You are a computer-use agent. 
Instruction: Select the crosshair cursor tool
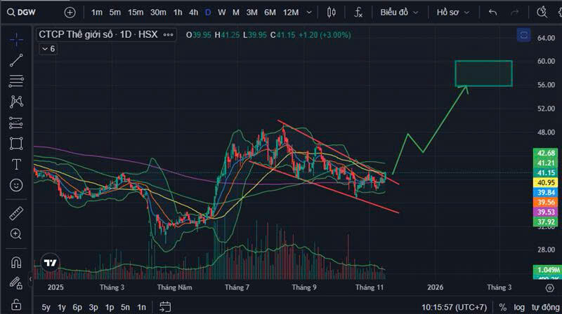[16, 40]
